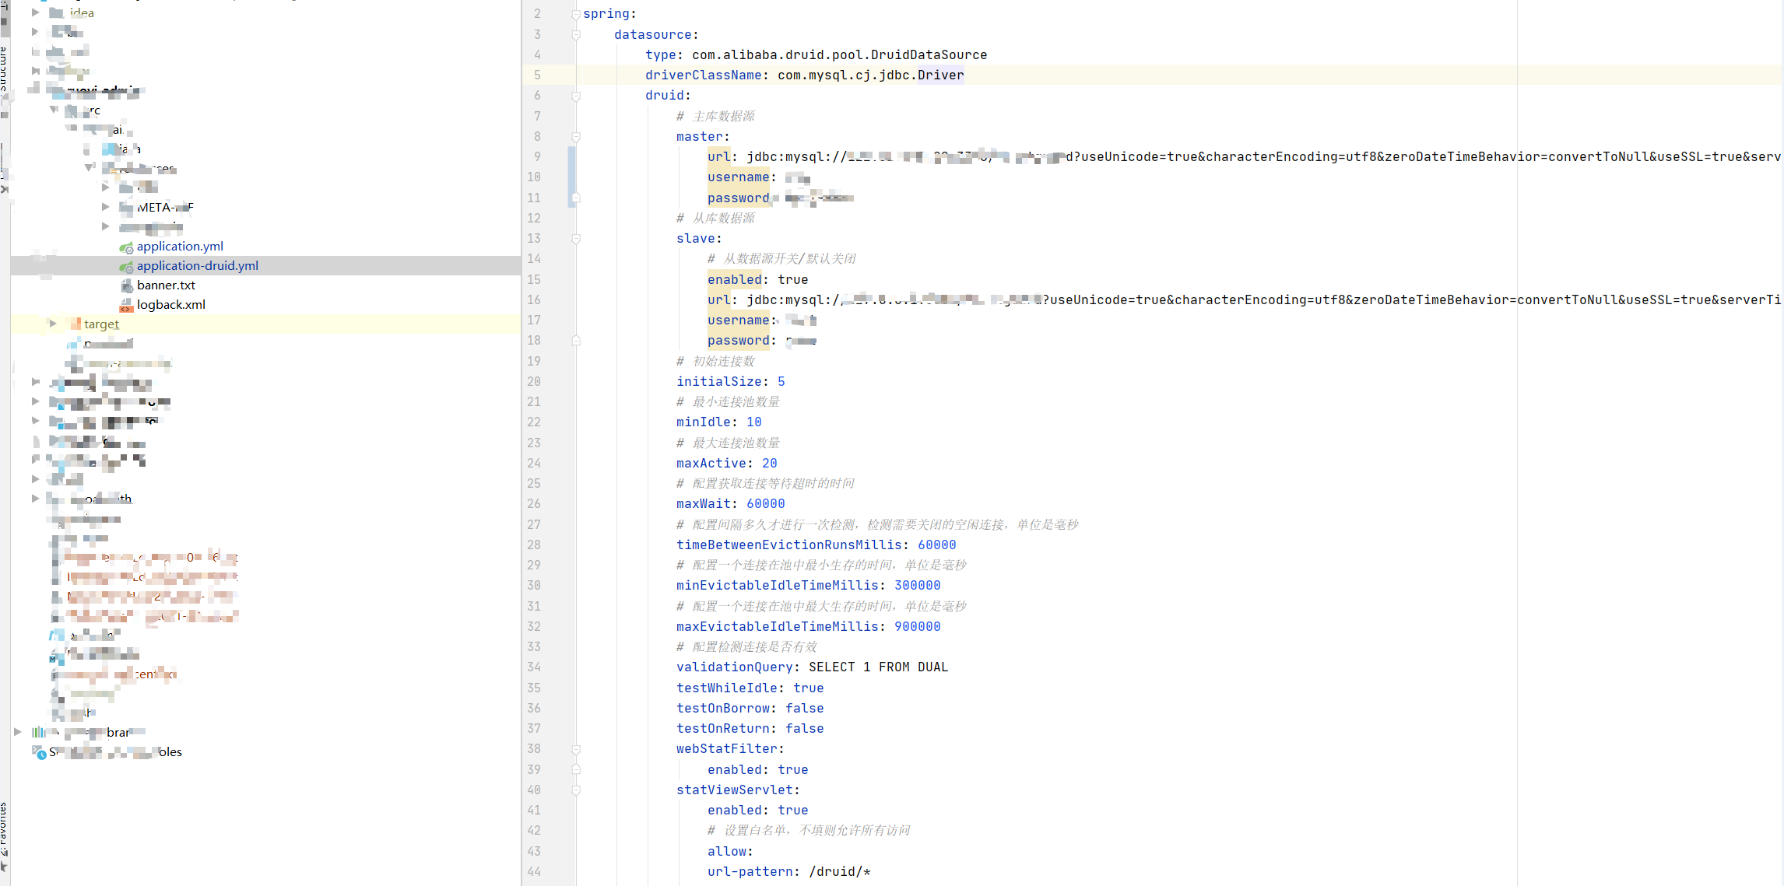Click the External Libraries bar-chart icon
1784x886 pixels.
(40, 732)
